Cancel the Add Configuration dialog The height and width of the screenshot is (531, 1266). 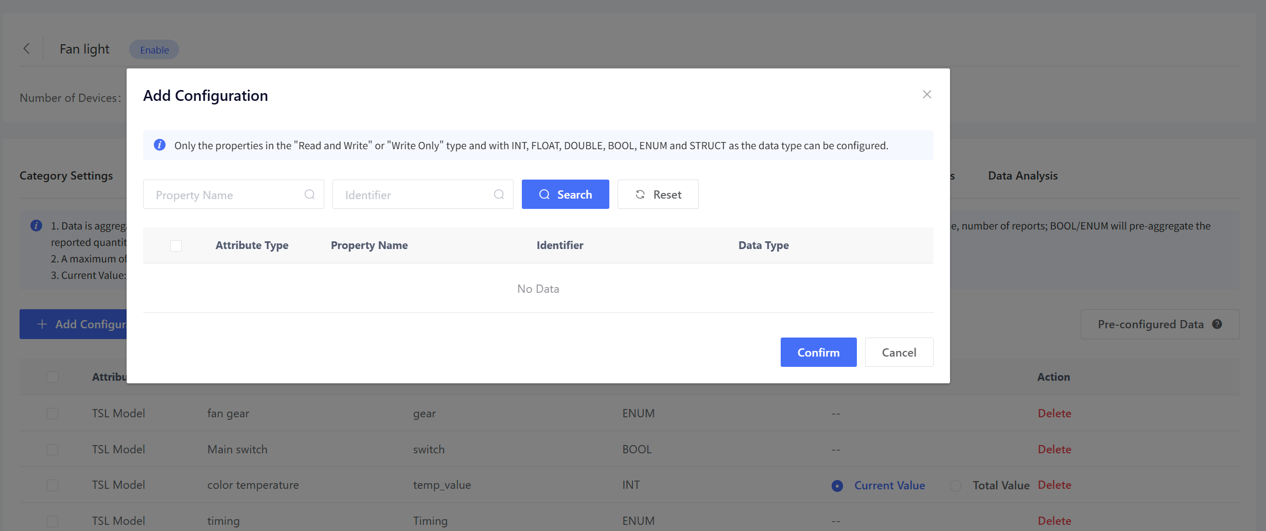(x=899, y=352)
